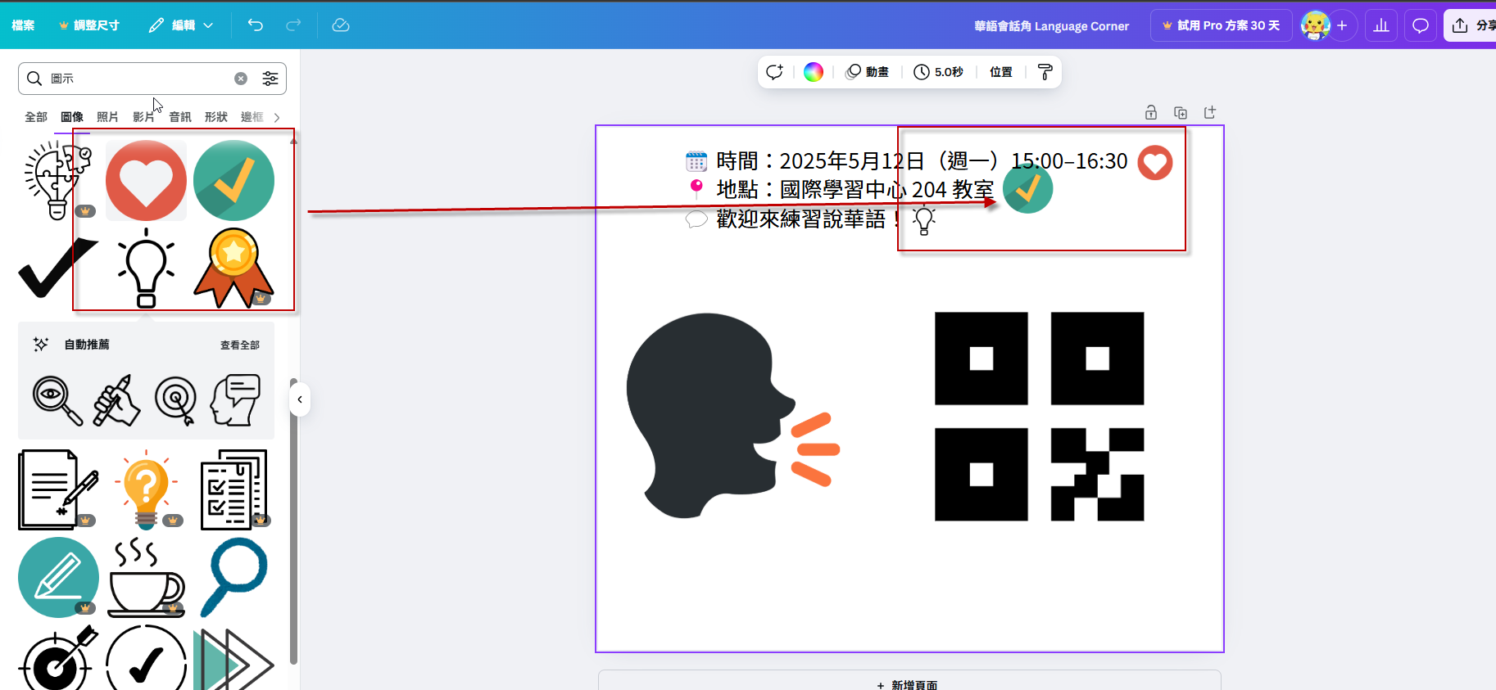Change the 5.0秒 page duration
This screenshot has height=690, width=1496.
(939, 72)
